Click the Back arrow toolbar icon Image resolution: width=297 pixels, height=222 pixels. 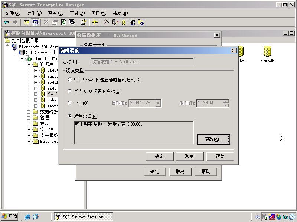point(6,22)
